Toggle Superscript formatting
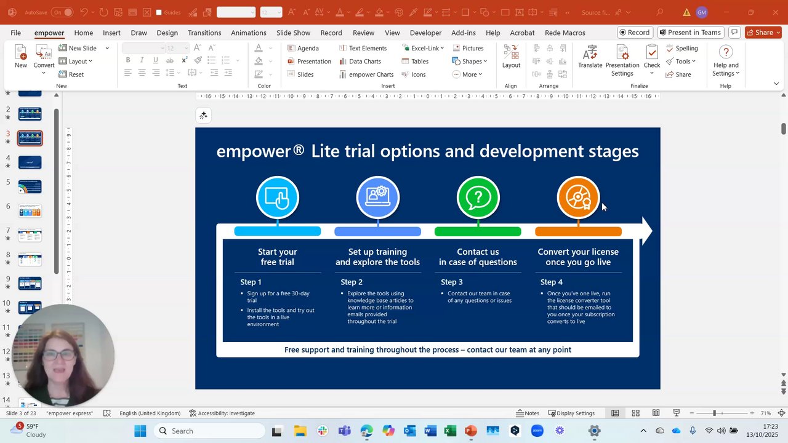Viewport: 788px width, 443px height. coord(184,60)
